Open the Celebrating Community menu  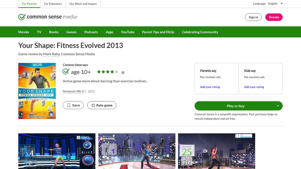click(x=200, y=32)
